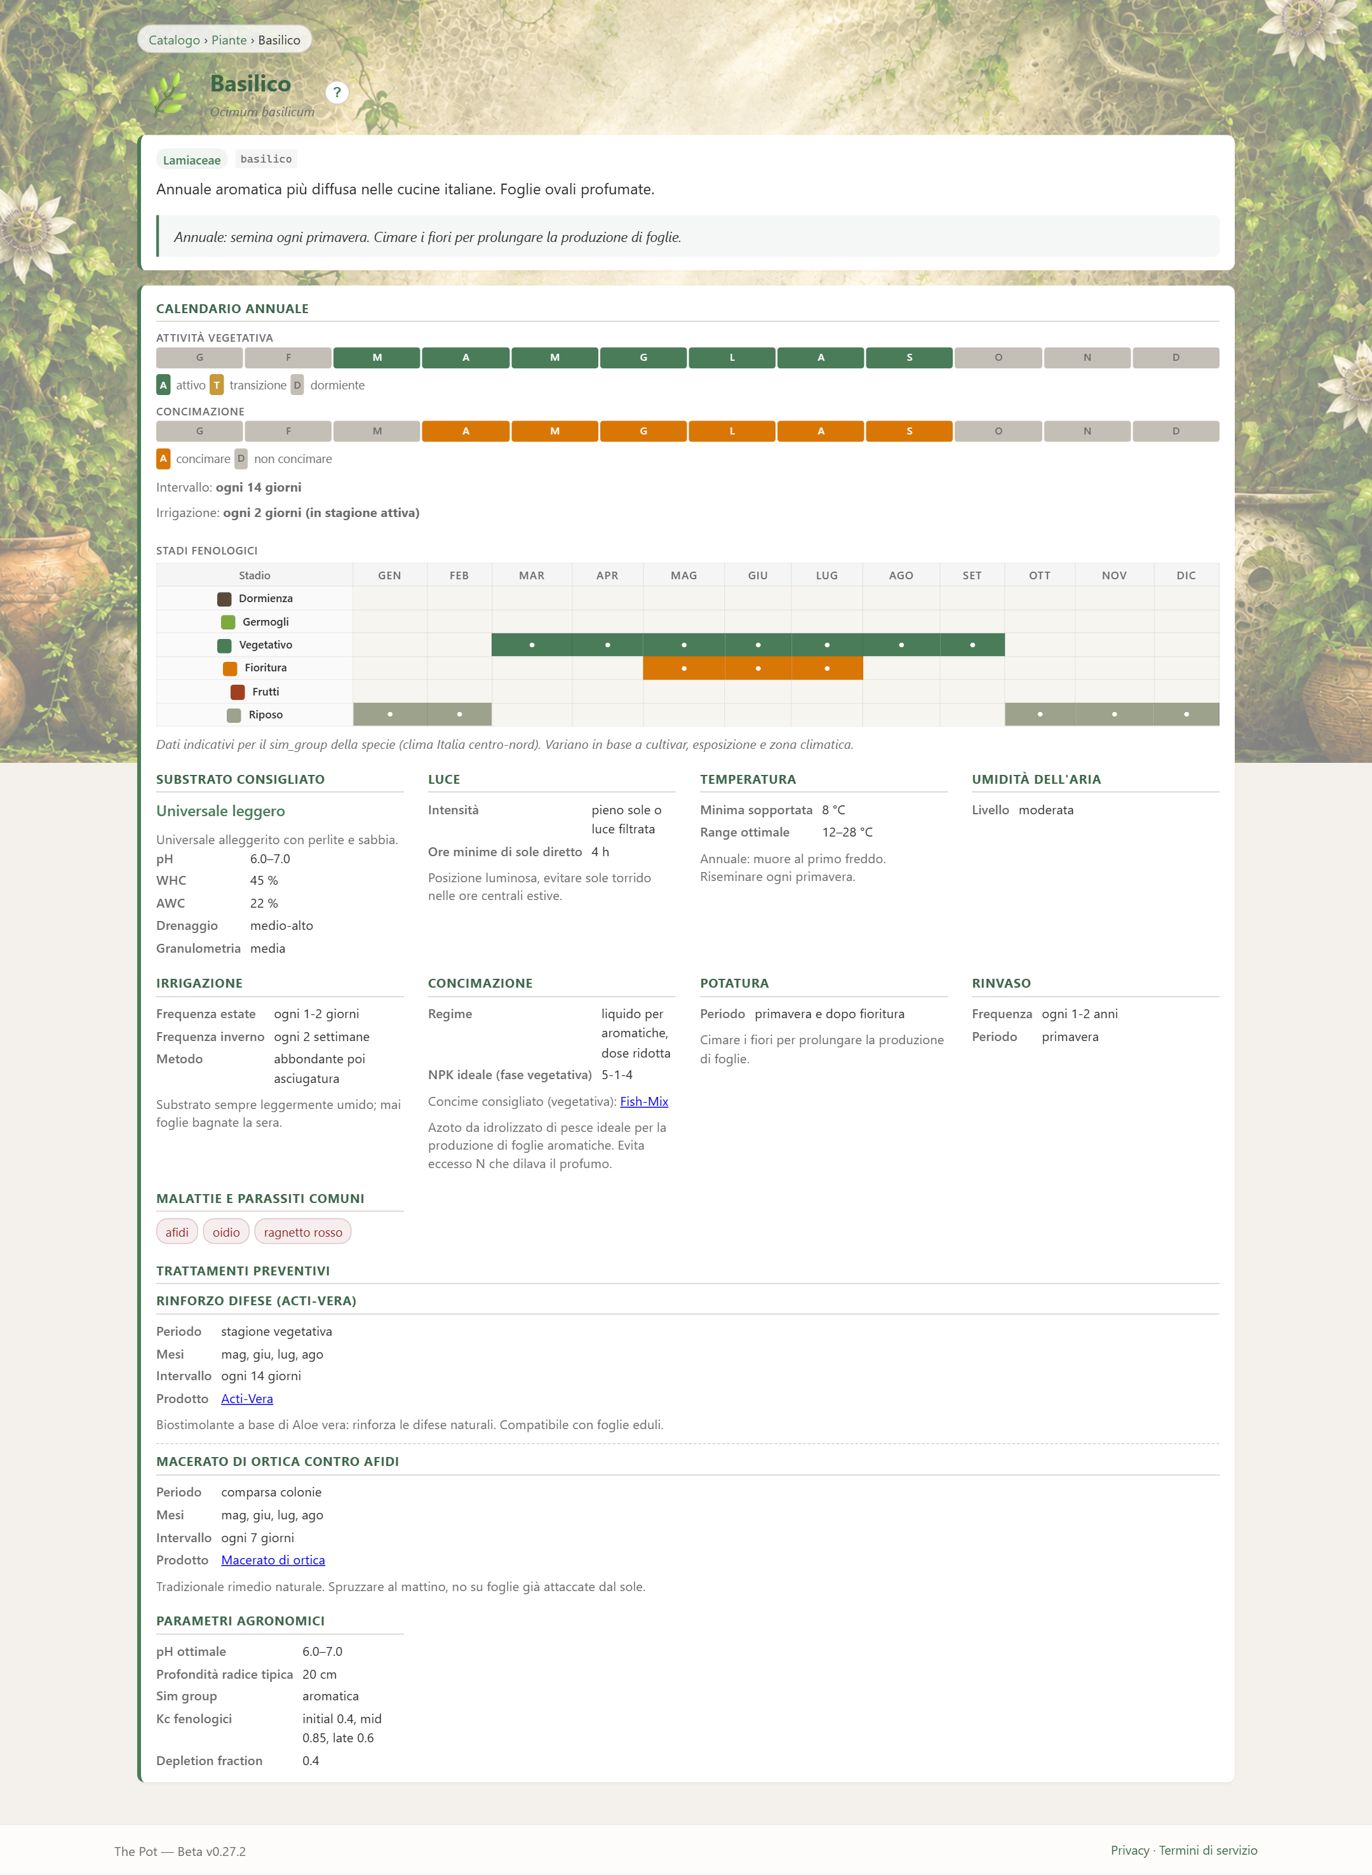Click the orange 'concimare' legend badge
Viewport: 1372px width, 1875px height.
pyautogui.click(x=164, y=459)
